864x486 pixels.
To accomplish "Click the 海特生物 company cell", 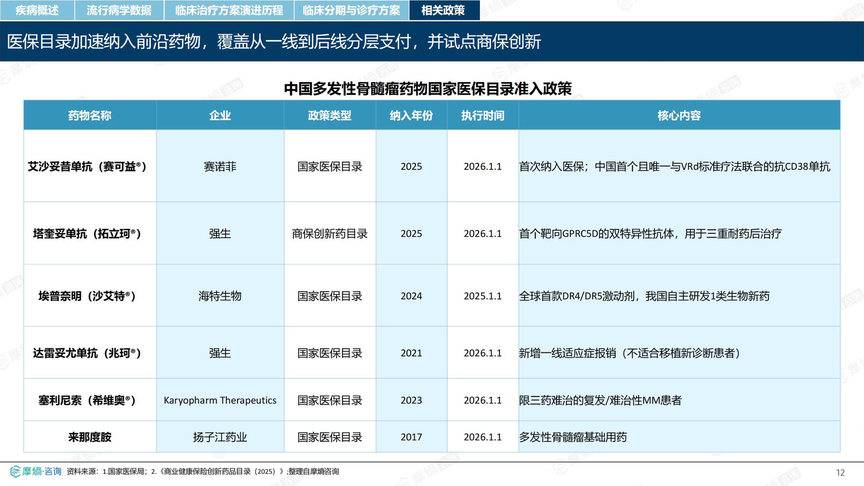I will point(220,296).
